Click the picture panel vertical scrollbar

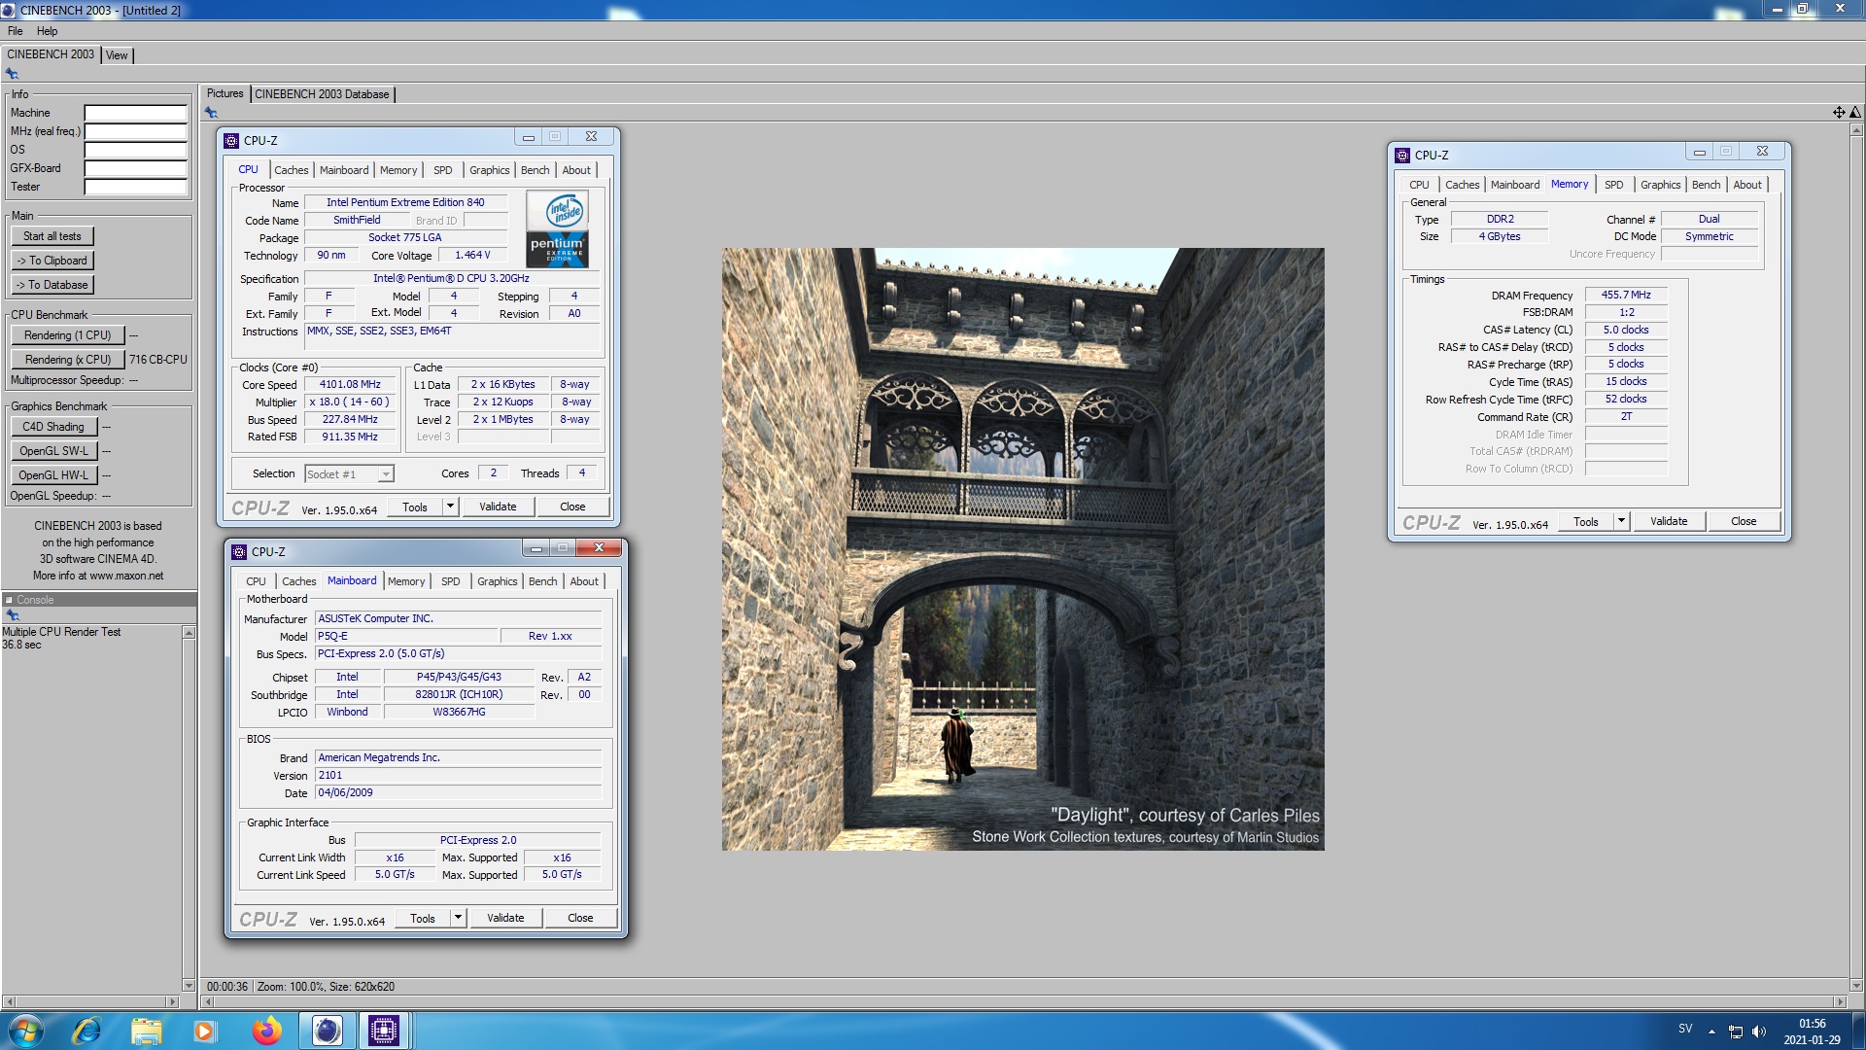pyautogui.click(x=1855, y=557)
